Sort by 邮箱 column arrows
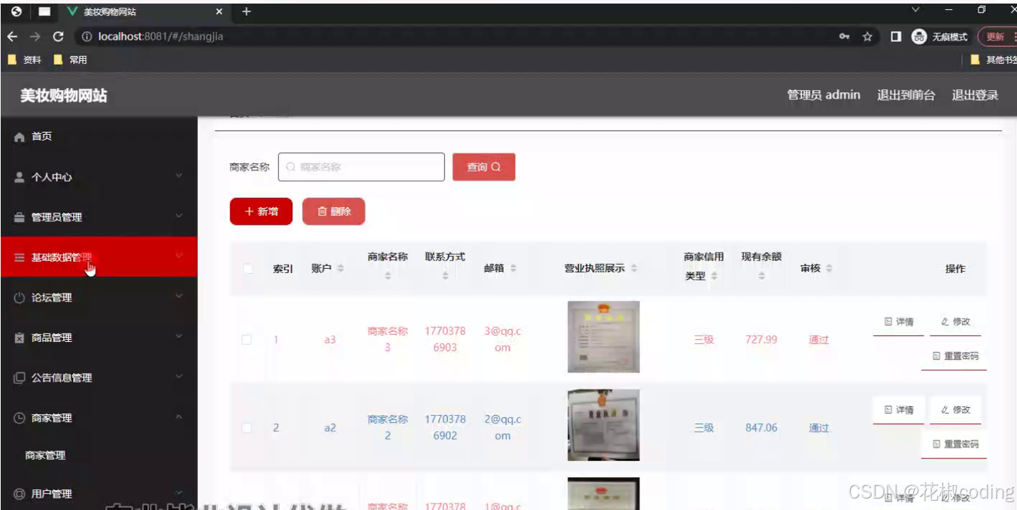The width and height of the screenshot is (1017, 510). 513,269
